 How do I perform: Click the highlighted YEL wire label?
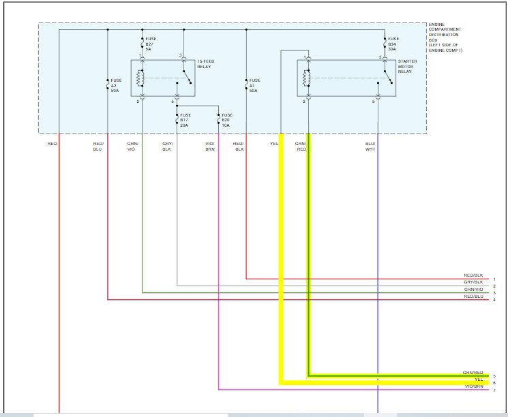tap(274, 144)
